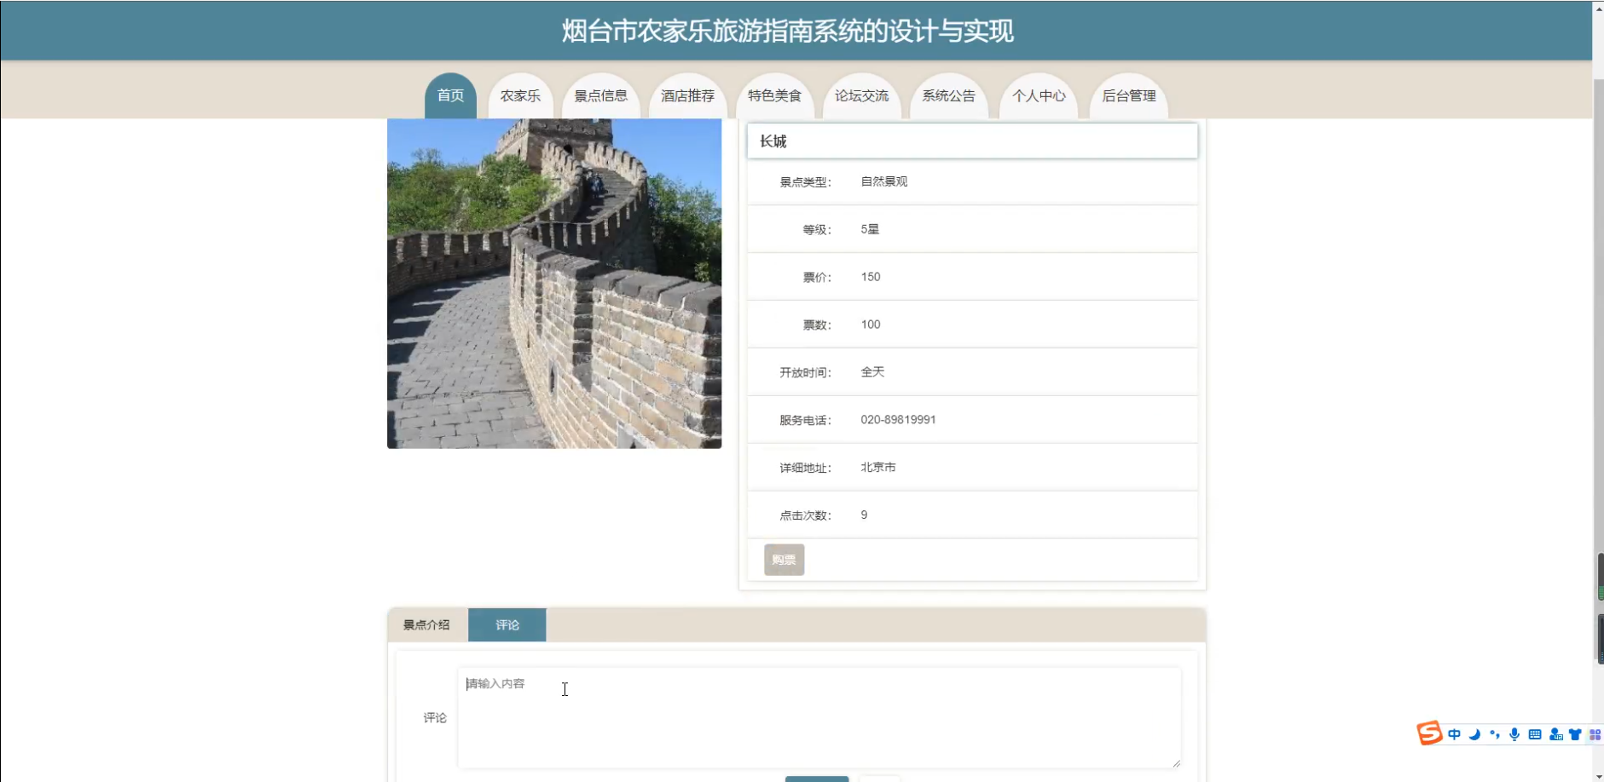1604x782 pixels.
Task: Toggle the Sogou moon half-width icon
Action: 1474,734
